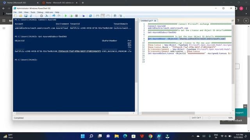This screenshot has width=250, height=140.
Task: Open script file using toolbar folder icon
Action: coord(21,16)
